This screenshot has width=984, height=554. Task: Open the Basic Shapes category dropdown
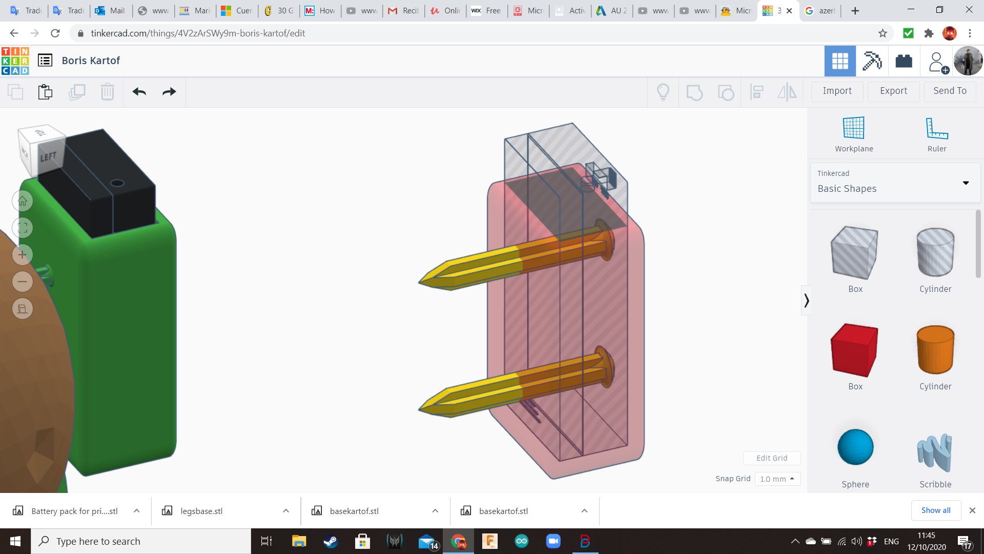(x=966, y=183)
